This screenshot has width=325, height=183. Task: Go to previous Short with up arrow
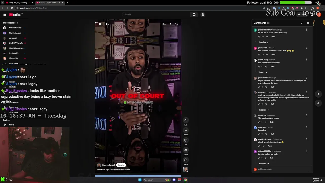point(318,94)
